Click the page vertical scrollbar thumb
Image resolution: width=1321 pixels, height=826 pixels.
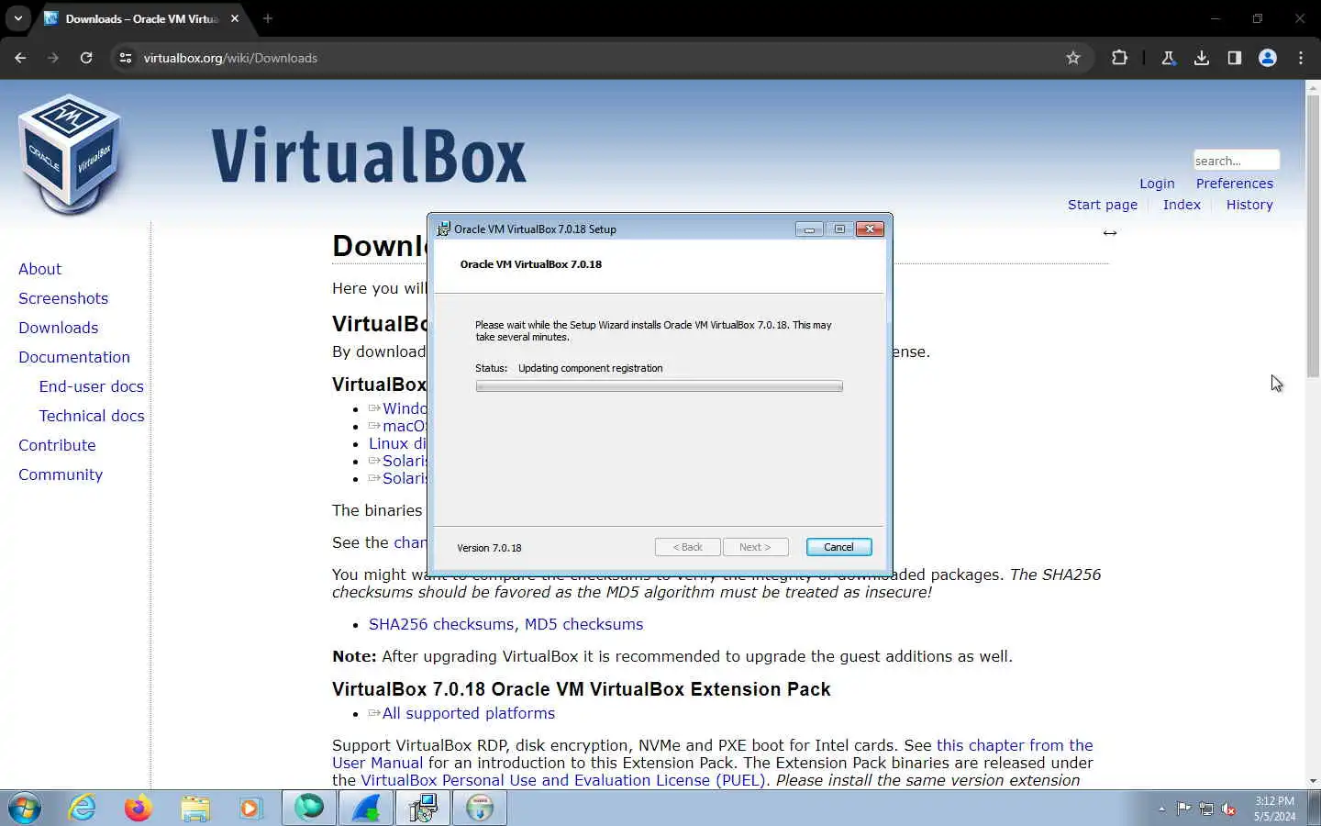pyautogui.click(x=1313, y=234)
